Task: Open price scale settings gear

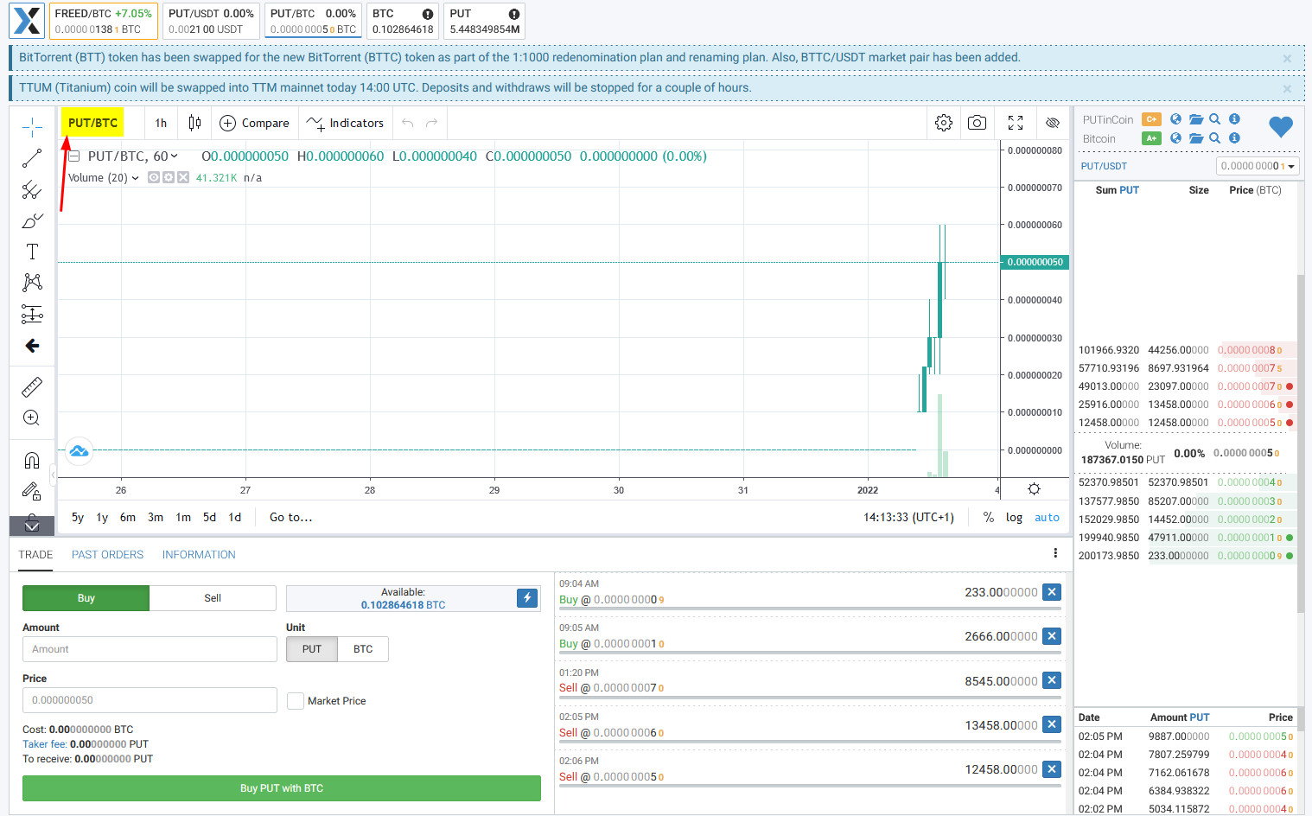Action: point(1034,489)
